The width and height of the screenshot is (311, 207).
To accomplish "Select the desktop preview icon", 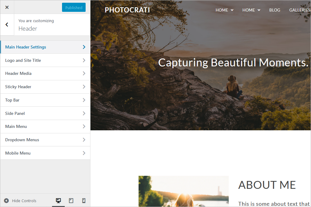I will [58, 200].
